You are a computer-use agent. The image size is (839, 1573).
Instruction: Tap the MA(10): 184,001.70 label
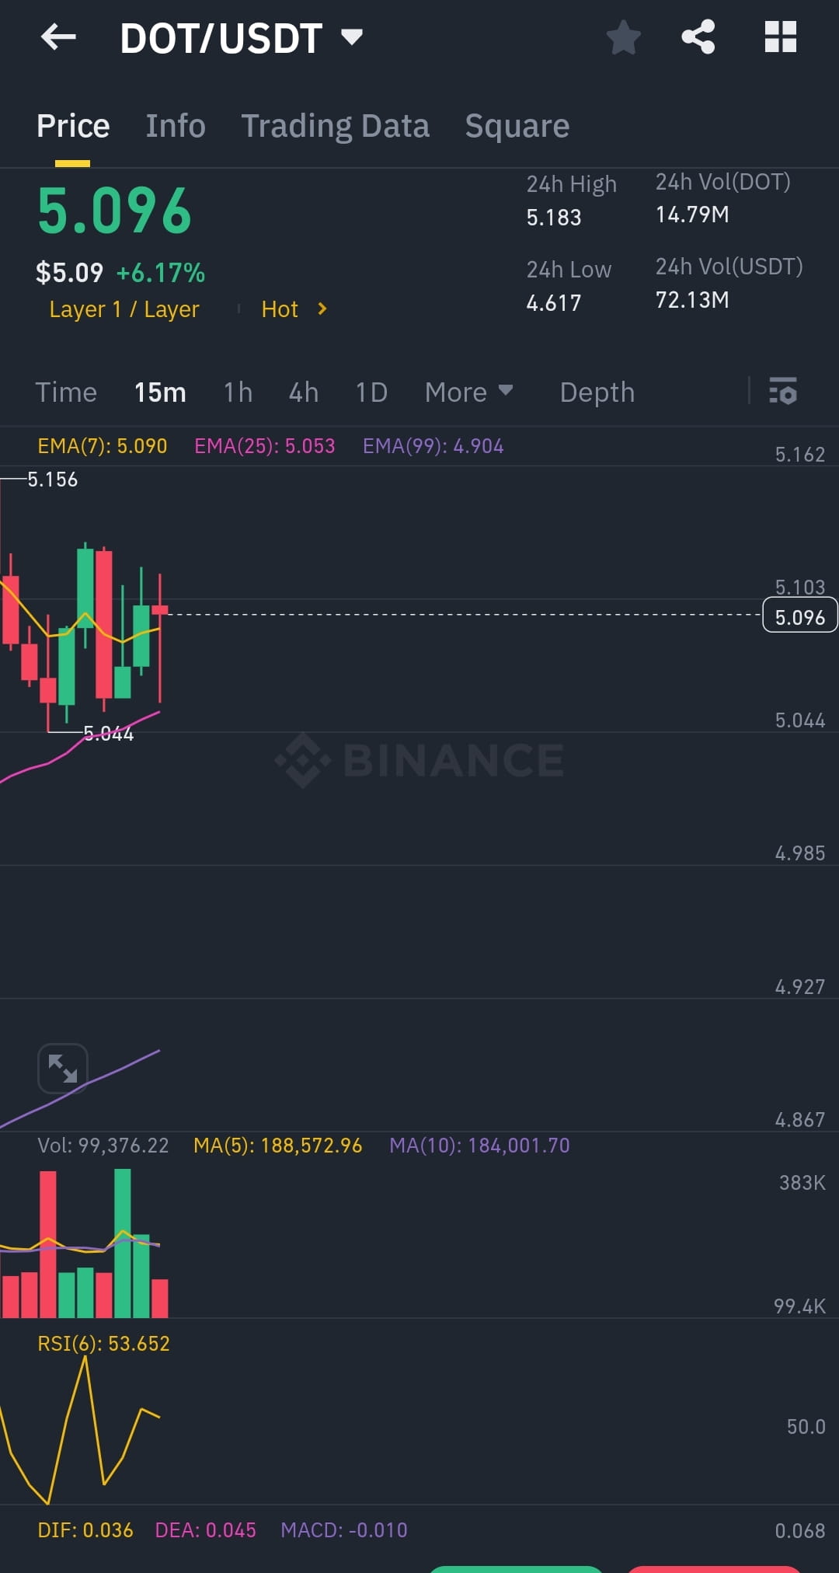click(479, 1146)
